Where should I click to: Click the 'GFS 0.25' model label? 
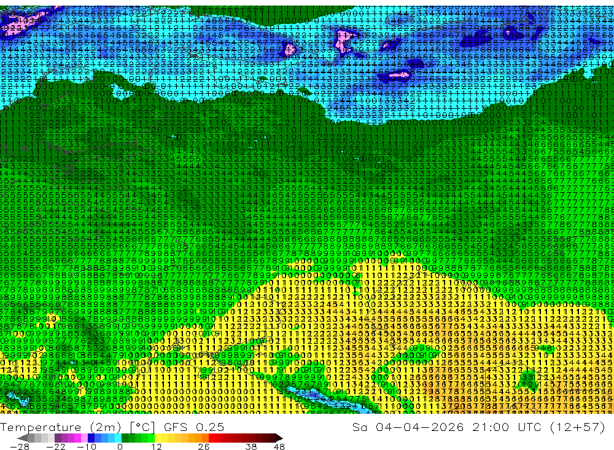click(x=194, y=427)
